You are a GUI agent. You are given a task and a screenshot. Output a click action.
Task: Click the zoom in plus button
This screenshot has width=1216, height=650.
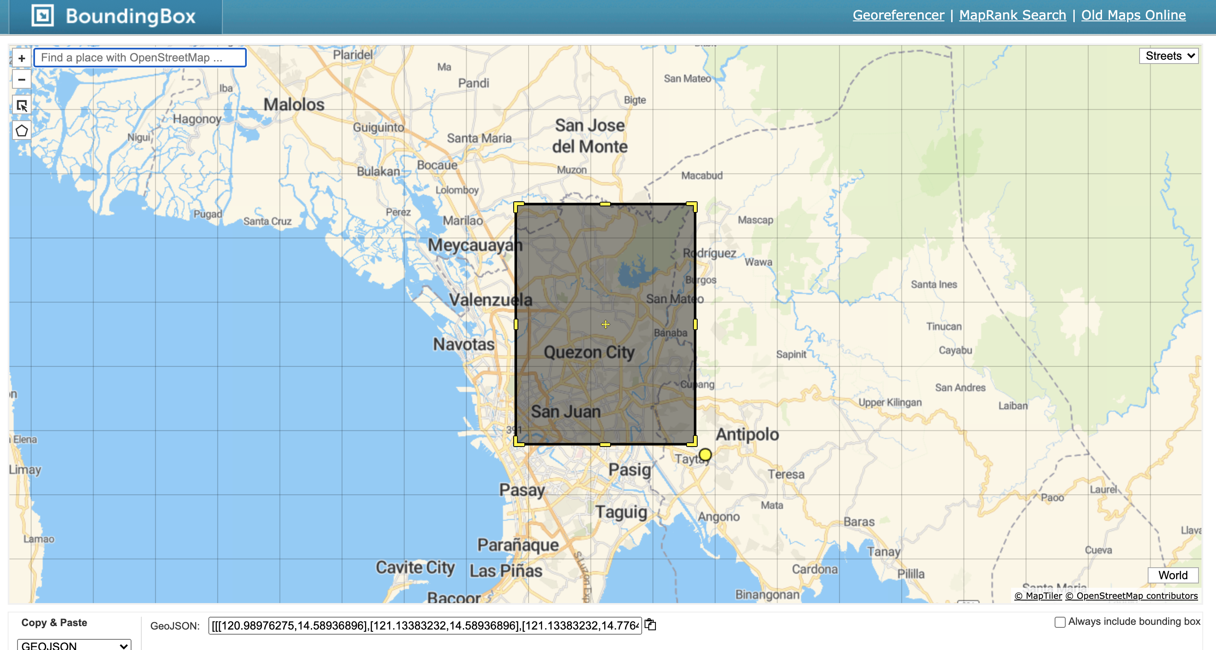tap(21, 58)
